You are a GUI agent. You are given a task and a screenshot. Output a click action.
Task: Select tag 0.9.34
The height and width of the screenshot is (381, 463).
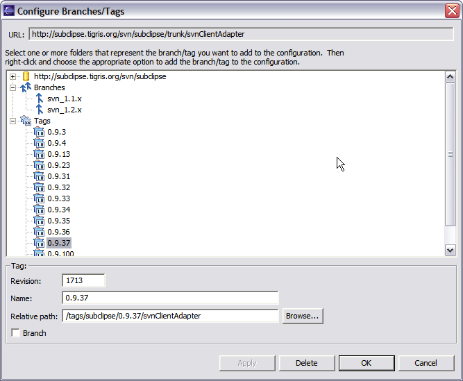click(59, 210)
